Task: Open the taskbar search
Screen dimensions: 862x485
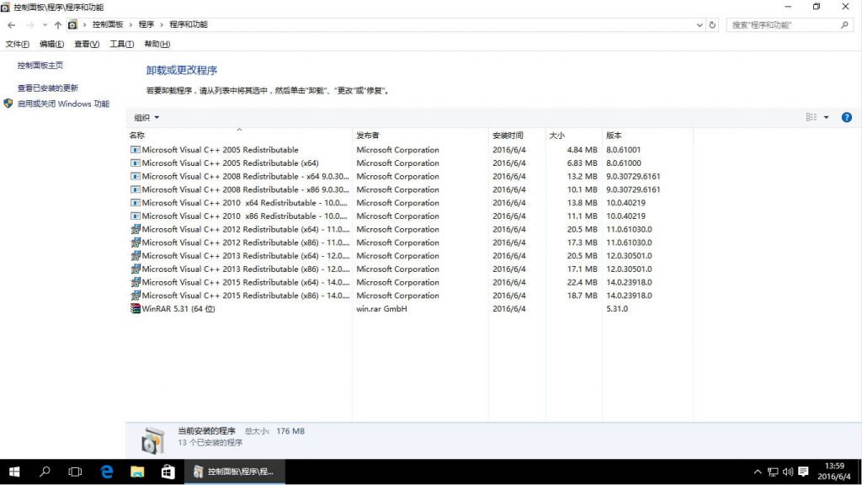Action: 45,472
